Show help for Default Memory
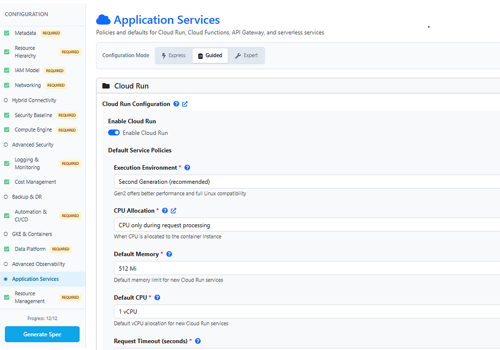The height and width of the screenshot is (350, 500). tap(169, 254)
